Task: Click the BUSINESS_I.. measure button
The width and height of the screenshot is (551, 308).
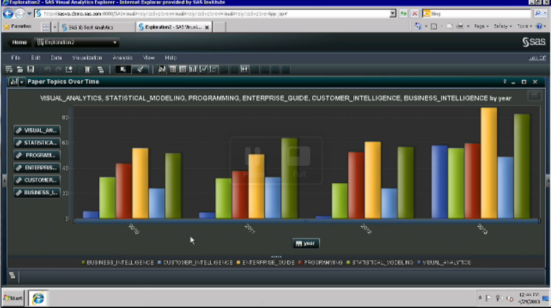Action: (37, 192)
